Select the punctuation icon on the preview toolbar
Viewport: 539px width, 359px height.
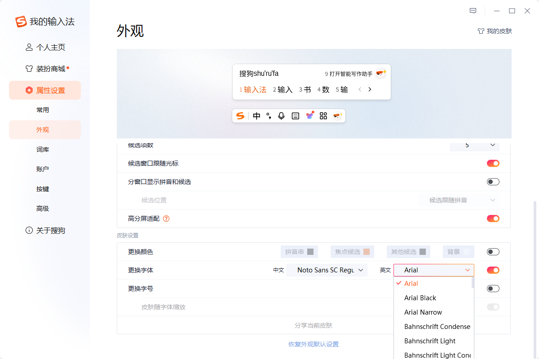pos(269,116)
